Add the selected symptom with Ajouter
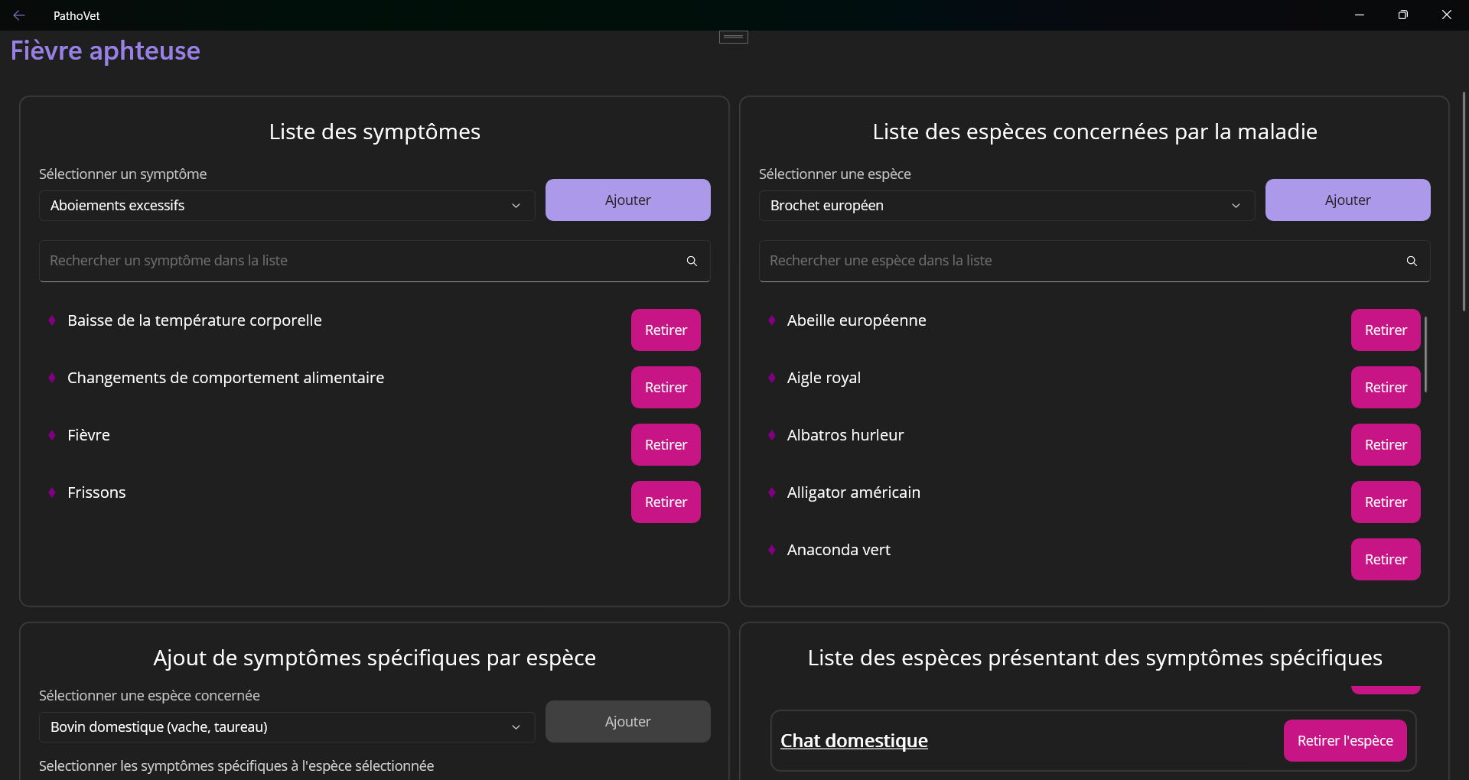The height and width of the screenshot is (780, 1469). [627, 200]
